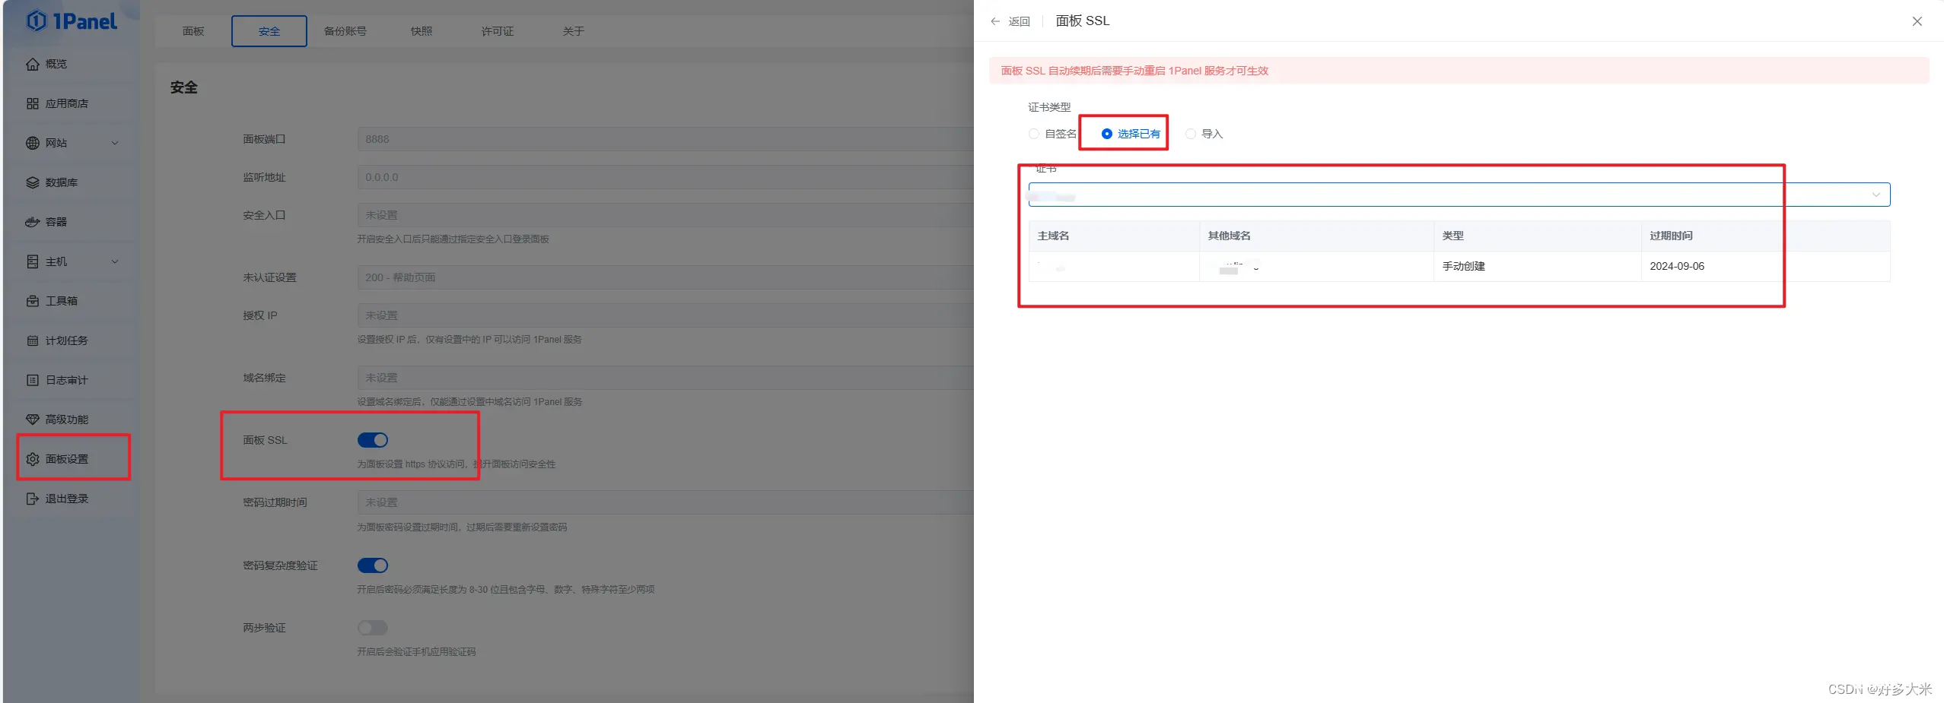This screenshot has height=703, width=1944.
Task: Click the 日志审计 log icon
Action: point(33,380)
